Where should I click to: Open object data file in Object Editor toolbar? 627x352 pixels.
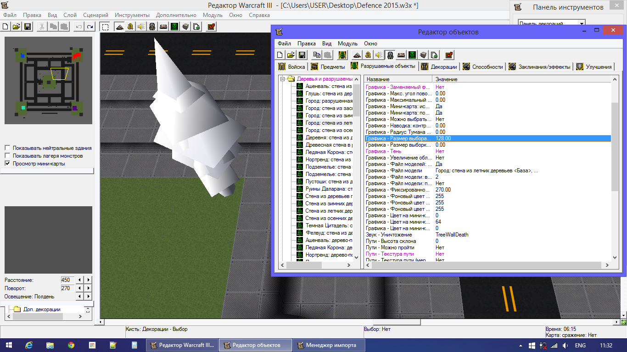(x=291, y=55)
